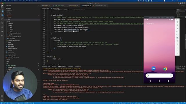Click emulator toolbar home circle icon
Image resolution: width=186 pixels, height=104 pixels.
coord(177,47)
